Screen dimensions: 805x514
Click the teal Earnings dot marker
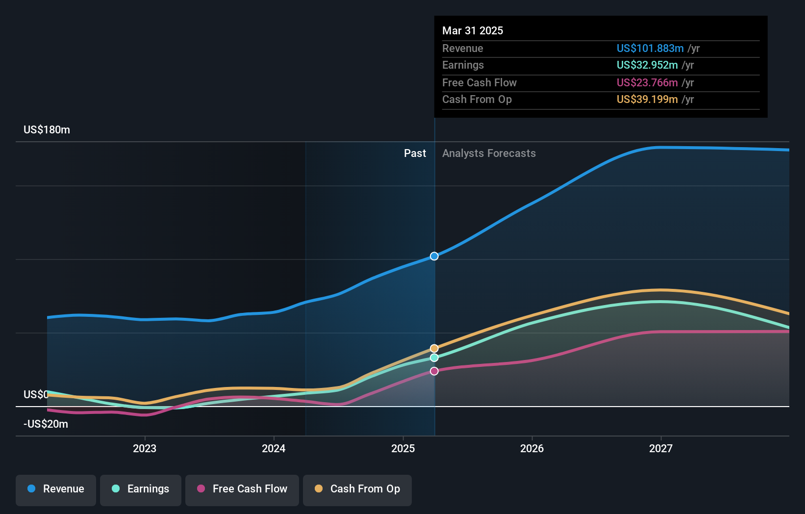pos(434,358)
